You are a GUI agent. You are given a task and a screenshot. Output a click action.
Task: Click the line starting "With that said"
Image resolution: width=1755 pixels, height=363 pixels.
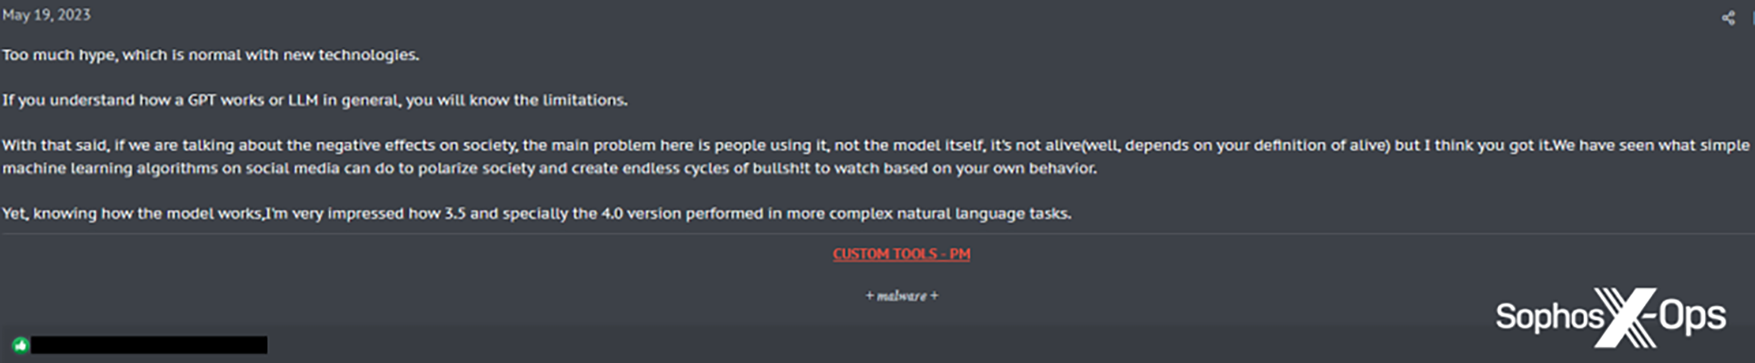point(875,145)
